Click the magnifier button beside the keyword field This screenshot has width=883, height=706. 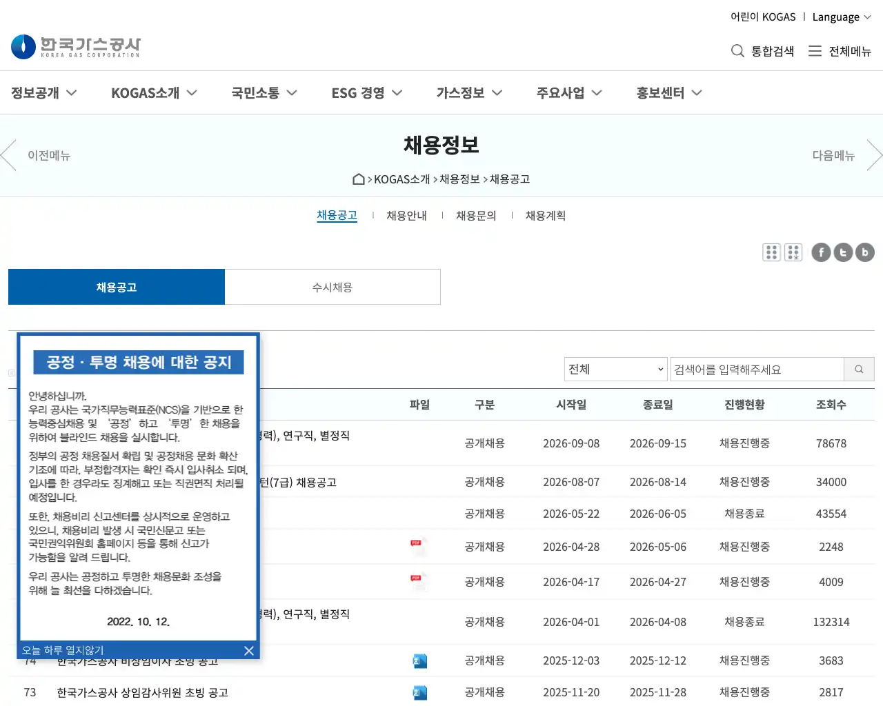(x=859, y=370)
